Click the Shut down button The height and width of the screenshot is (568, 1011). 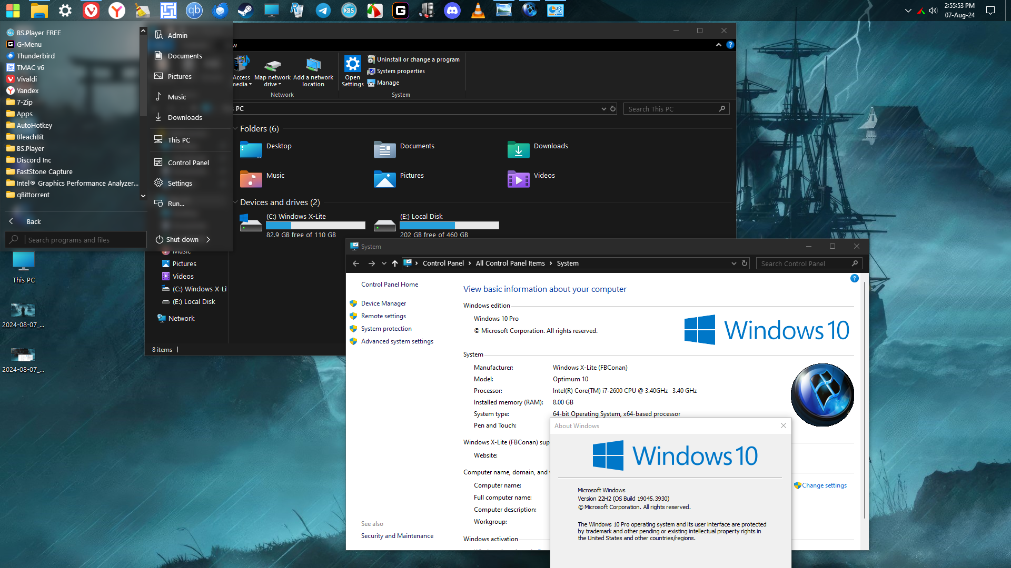(x=177, y=239)
